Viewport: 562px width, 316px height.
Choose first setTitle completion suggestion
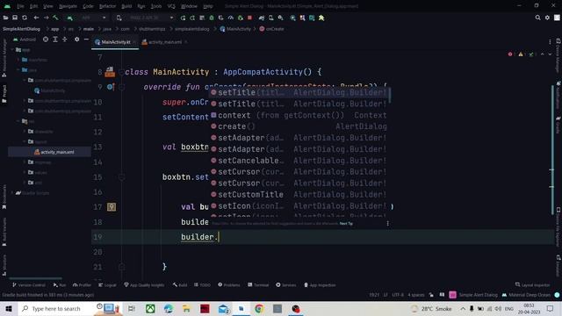click(x=299, y=92)
